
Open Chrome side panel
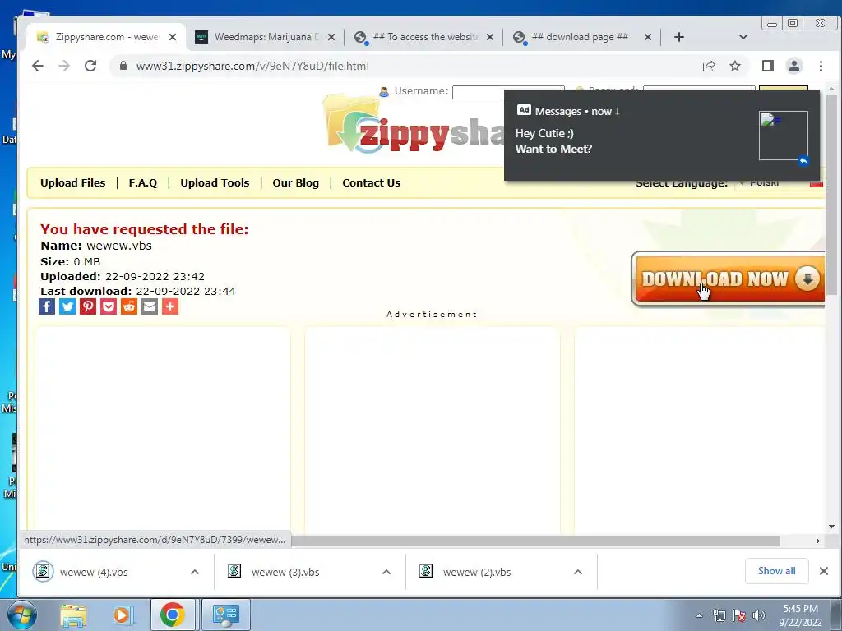767,66
